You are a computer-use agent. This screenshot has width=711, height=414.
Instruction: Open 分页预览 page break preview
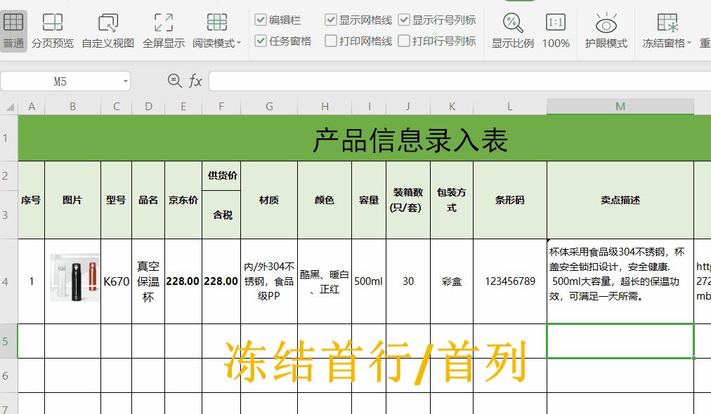[53, 28]
